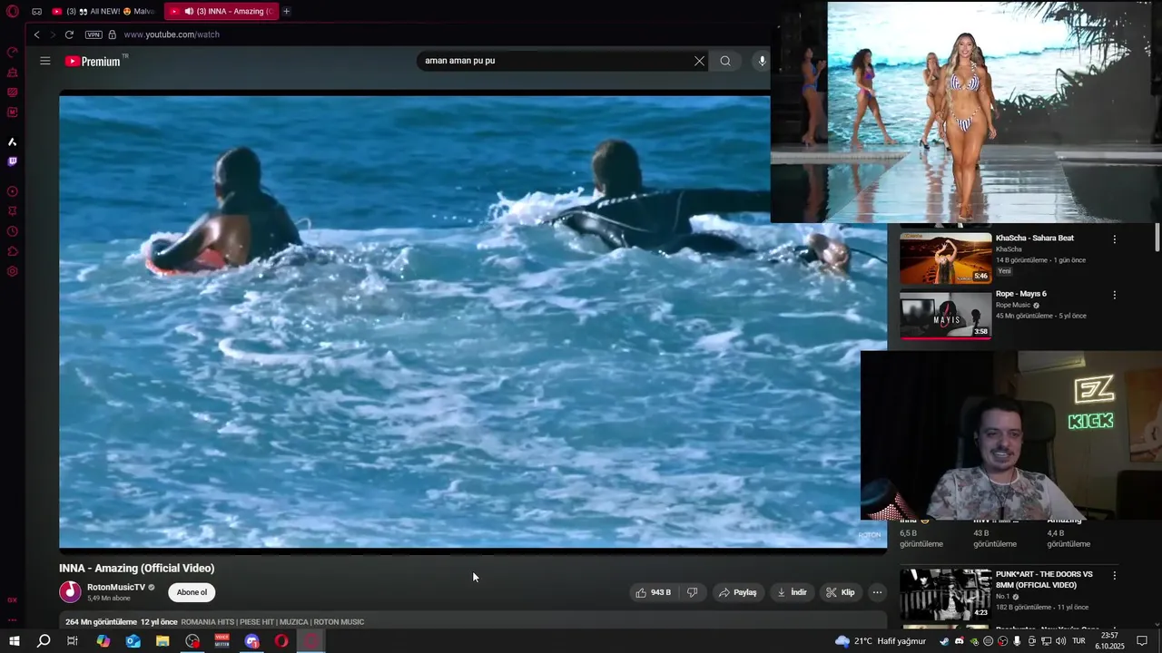This screenshot has height=653, width=1162.
Task: Play the 'Rope - Mayıs 6' thumbnail
Action: (x=946, y=314)
